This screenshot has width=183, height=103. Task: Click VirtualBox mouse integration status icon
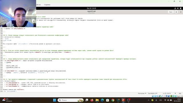173,96
